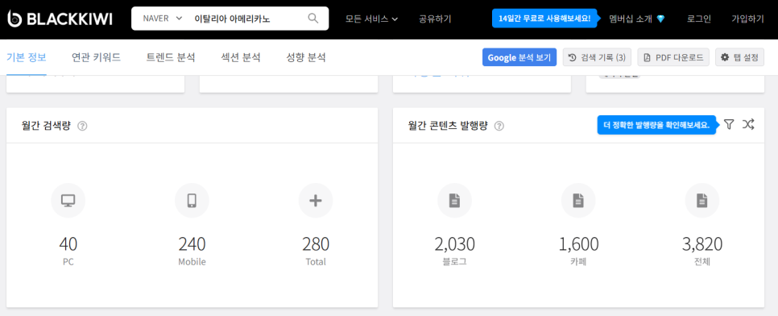Open the 검색 기록 (3) history button
778x316 pixels.
pyautogui.click(x=597, y=57)
